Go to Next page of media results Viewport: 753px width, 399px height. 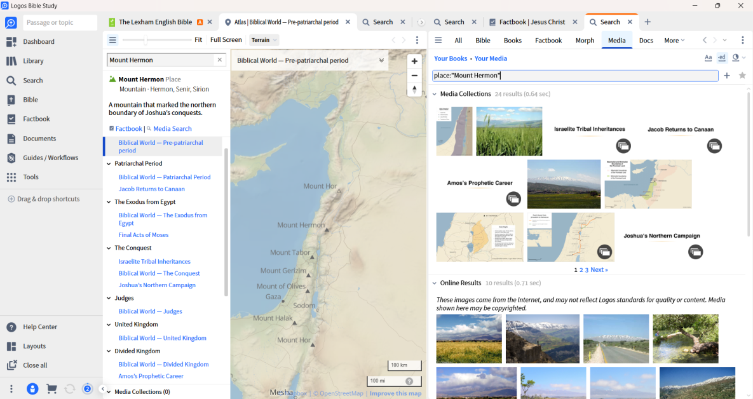[599, 270]
